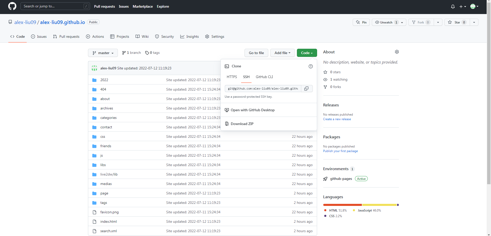This screenshot has width=491, height=236.
Task: Open the Insights tab
Action: click(189, 36)
